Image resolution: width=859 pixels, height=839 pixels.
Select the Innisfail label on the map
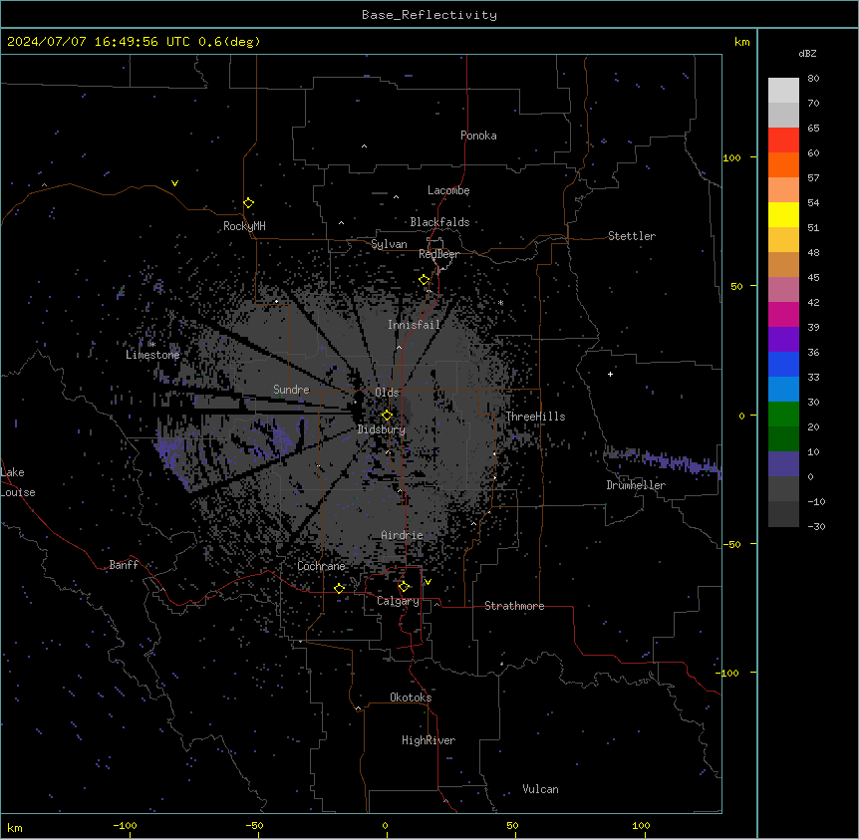tap(414, 325)
